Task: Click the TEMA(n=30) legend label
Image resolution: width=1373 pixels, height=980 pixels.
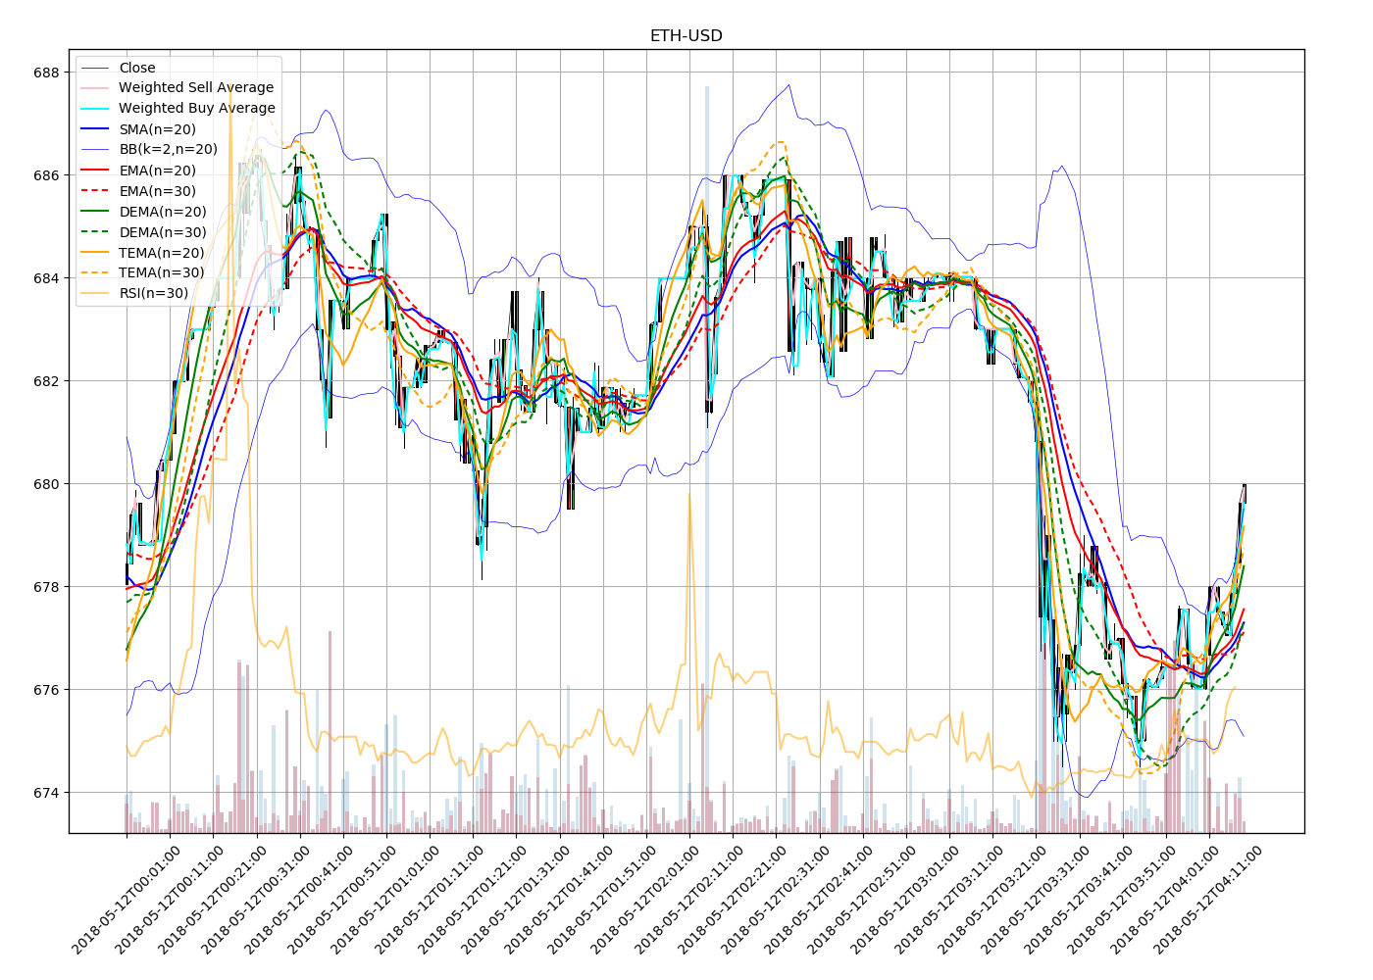Action: pos(162,273)
